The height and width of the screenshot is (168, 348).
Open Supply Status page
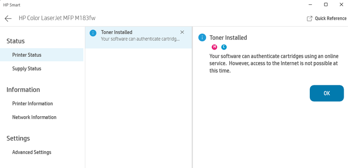coord(27,69)
